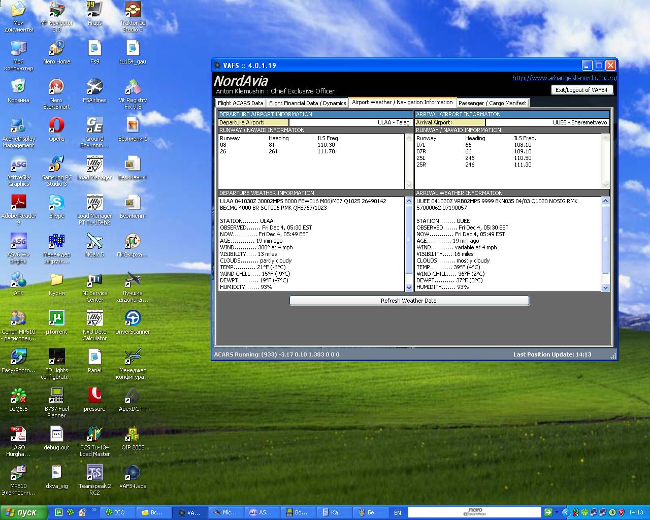This screenshot has width=650, height=520.
Task: Click down arrow of departure weather scrollbar
Action: tap(409, 287)
